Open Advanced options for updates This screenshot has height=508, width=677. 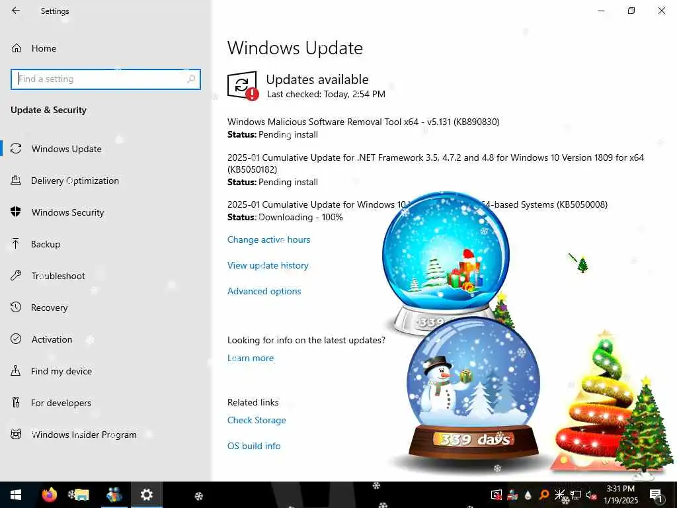[264, 291]
